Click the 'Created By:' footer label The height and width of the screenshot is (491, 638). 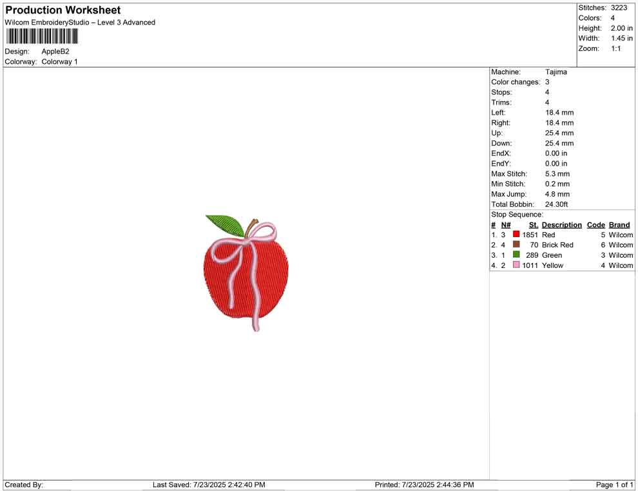(24, 485)
